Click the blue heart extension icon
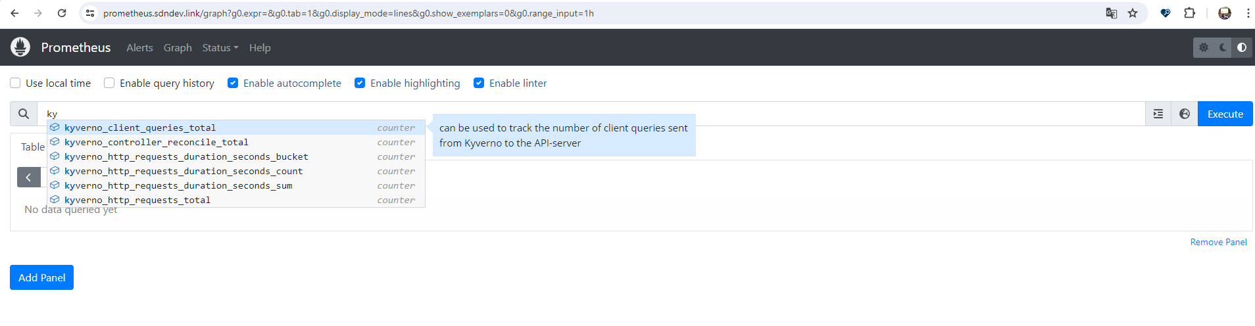Screen dimensions: 1255x326 1166,13
